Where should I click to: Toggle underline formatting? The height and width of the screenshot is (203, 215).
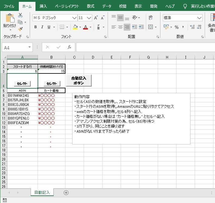pos(49,27)
